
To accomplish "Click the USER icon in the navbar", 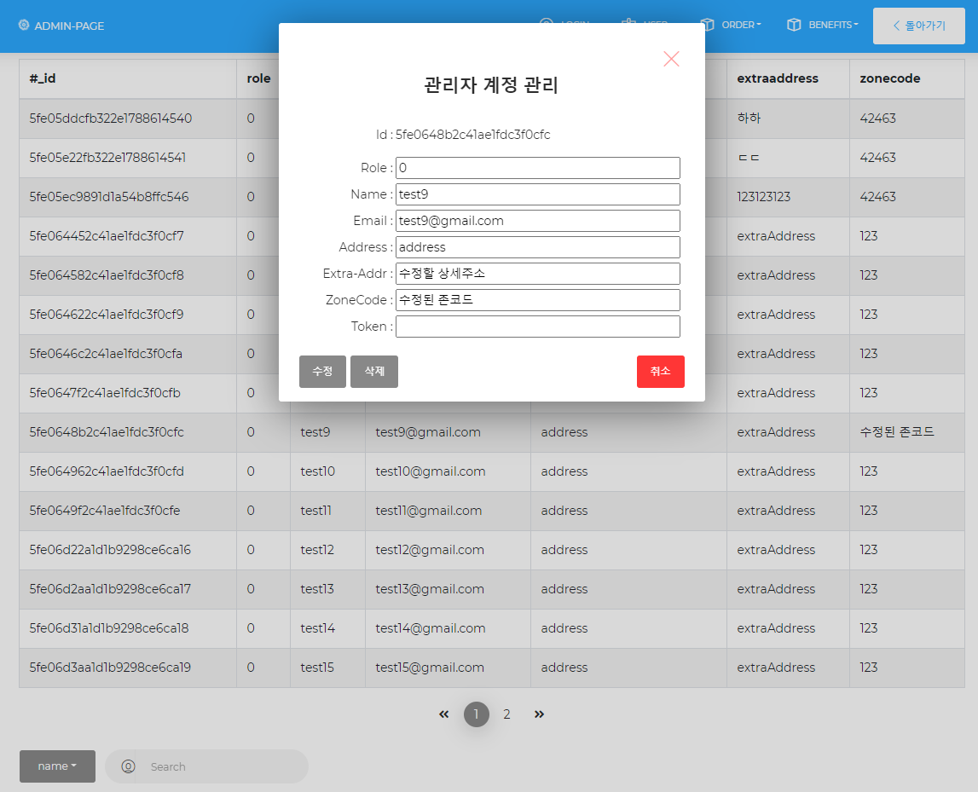I will click(629, 23).
